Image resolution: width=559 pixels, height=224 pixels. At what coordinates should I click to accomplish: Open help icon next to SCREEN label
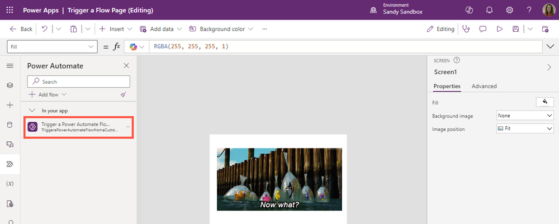coord(457,60)
